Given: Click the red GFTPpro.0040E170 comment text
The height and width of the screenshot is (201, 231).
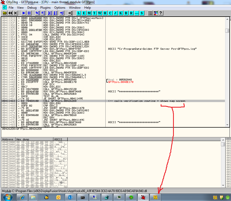Looking at the screenshot, I should pos(121,82).
